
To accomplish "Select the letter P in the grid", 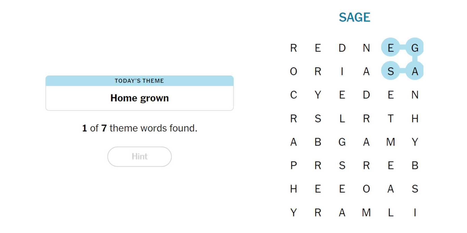I will pos(294,165).
